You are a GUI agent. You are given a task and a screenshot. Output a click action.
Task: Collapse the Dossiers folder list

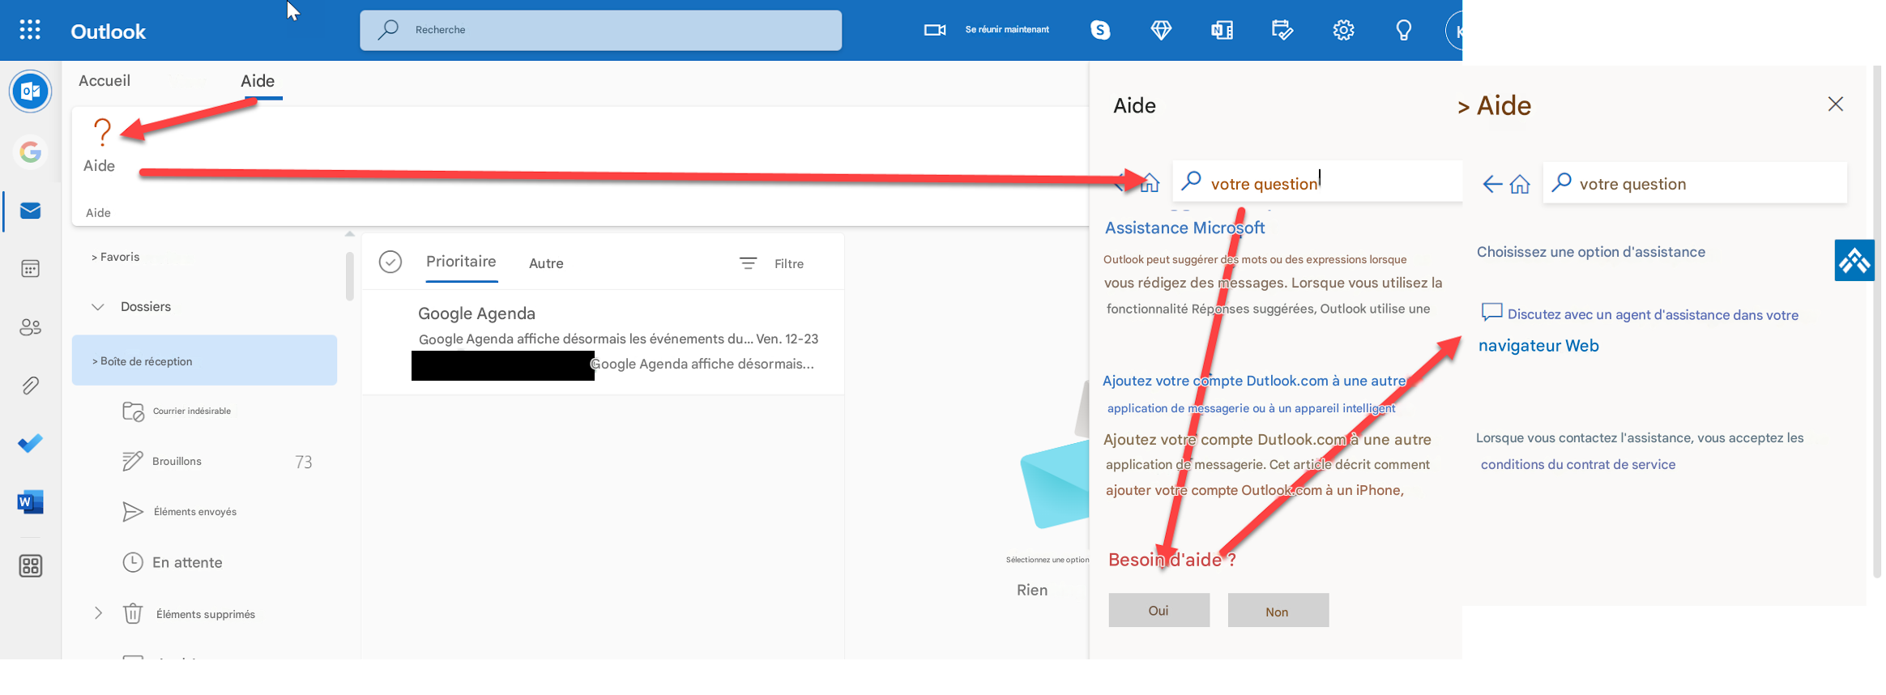pos(98,307)
